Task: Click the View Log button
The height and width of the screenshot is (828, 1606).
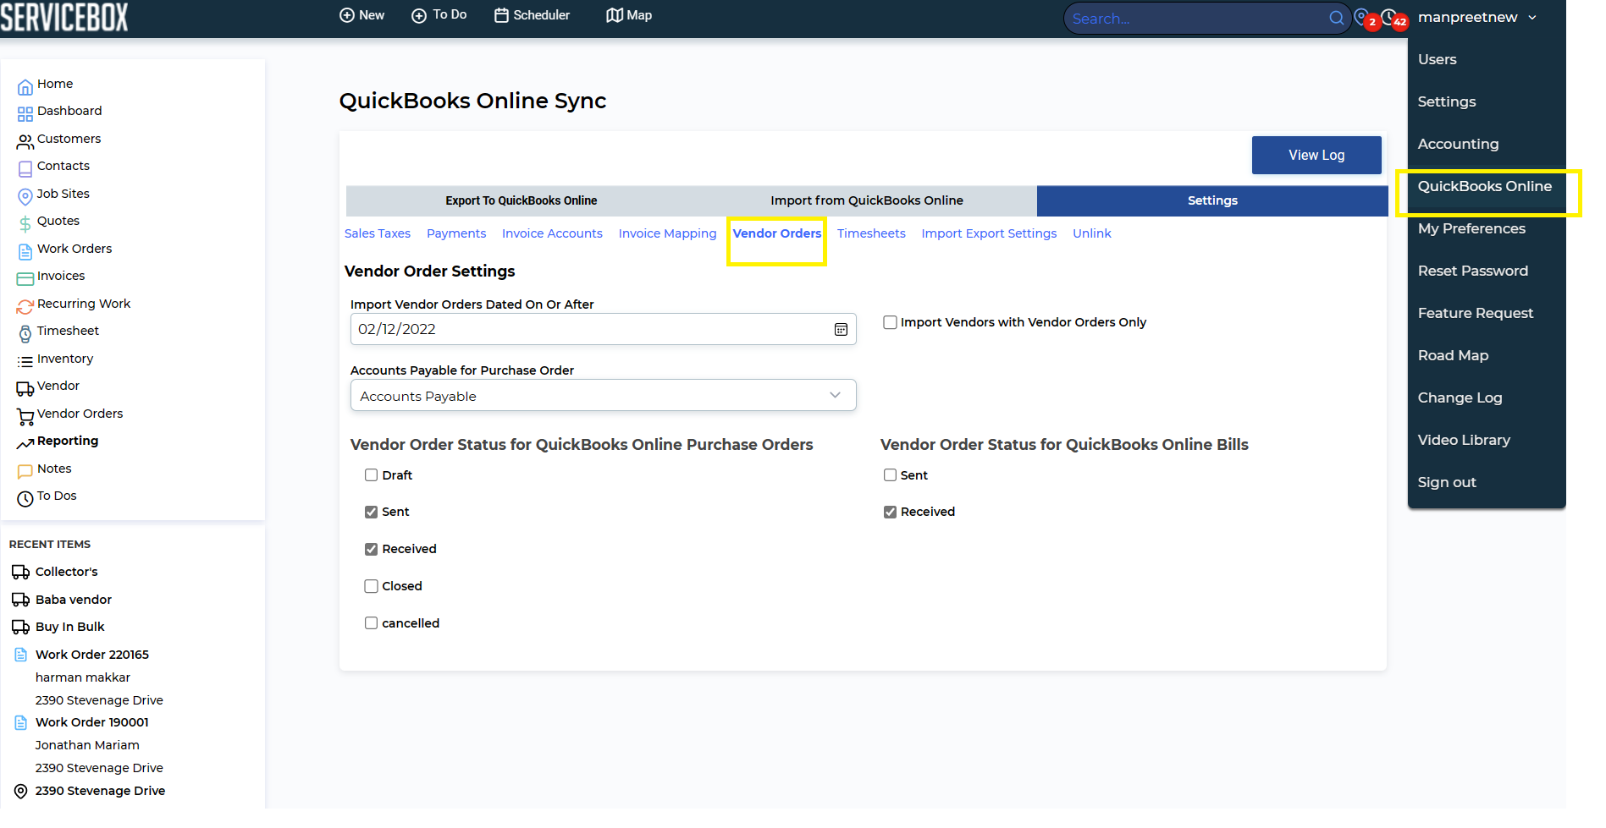Action: 1316,156
